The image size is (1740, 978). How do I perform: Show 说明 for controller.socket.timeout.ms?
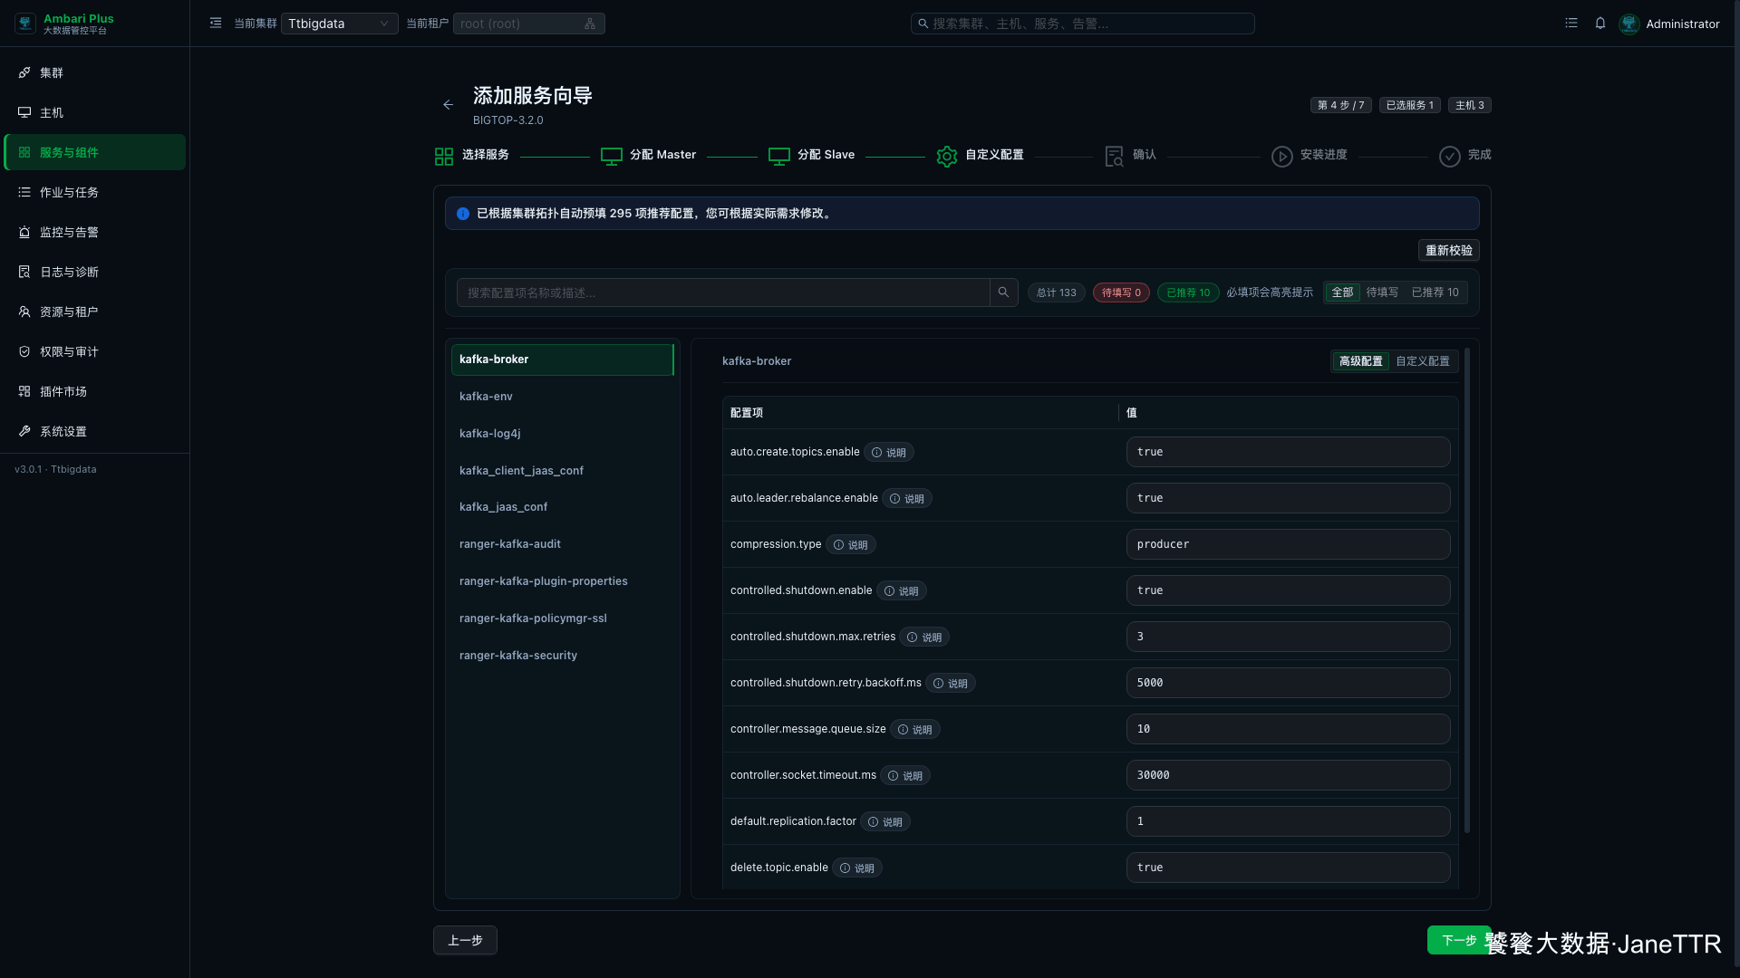(x=905, y=776)
